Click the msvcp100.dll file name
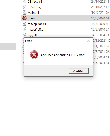The width and height of the screenshot is (110, 136). (x=37, y=24)
